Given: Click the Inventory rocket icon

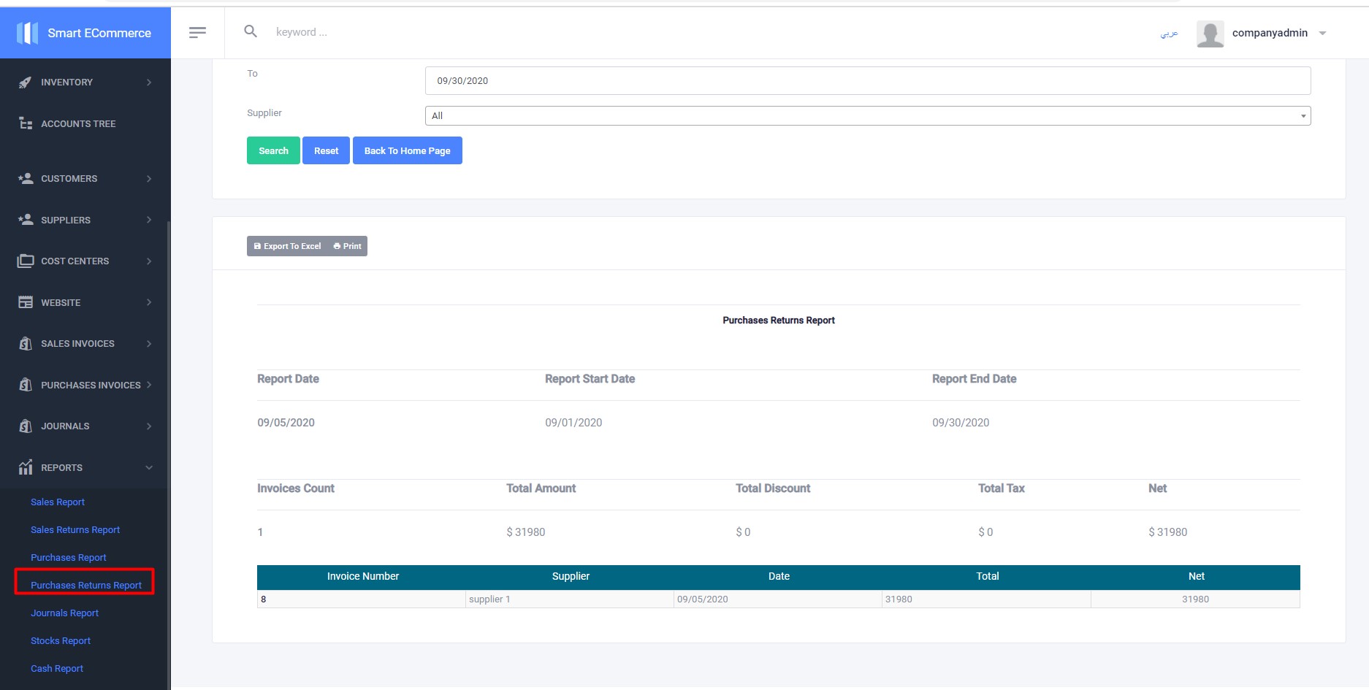Looking at the screenshot, I should [x=26, y=83].
